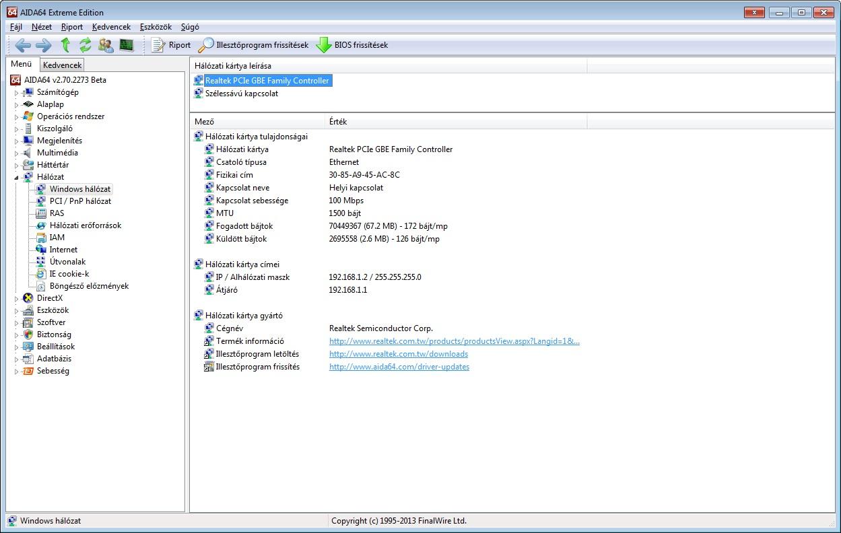Click the users toolbar icon
Image resolution: width=841 pixels, height=533 pixels.
106,45
